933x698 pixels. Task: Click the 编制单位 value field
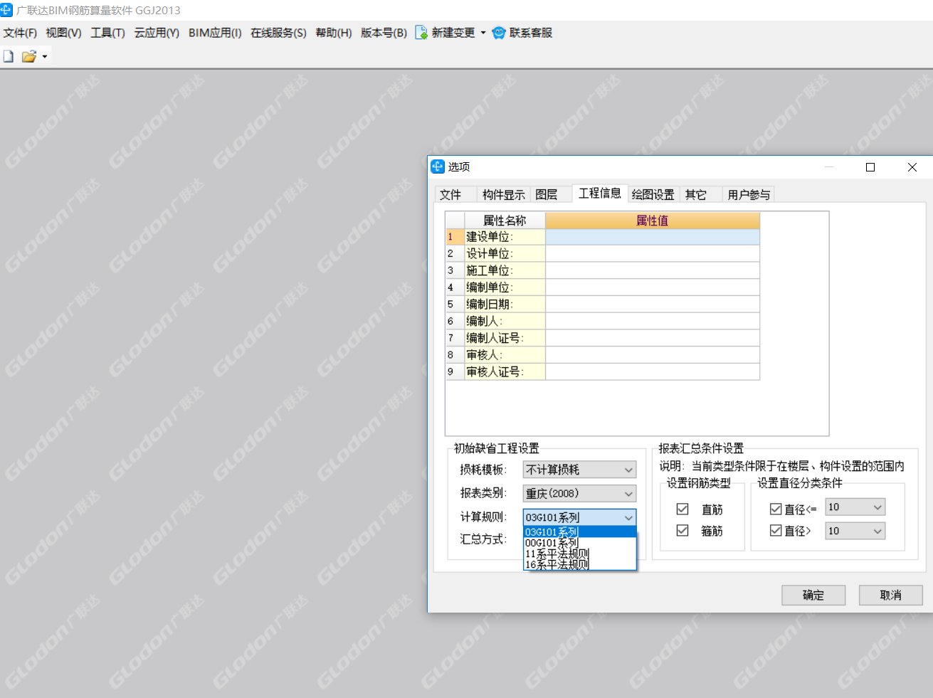click(653, 287)
